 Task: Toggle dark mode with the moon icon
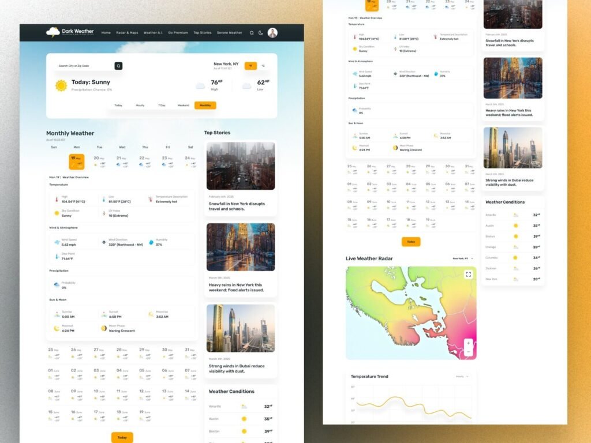(260, 33)
